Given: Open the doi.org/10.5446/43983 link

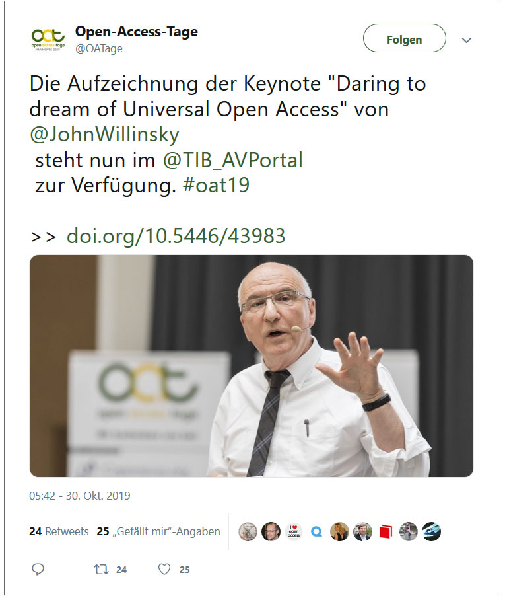Looking at the screenshot, I should tap(176, 236).
